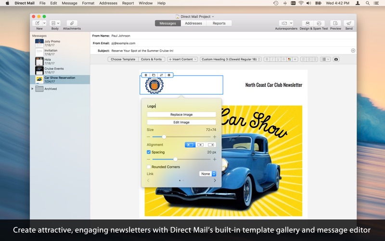Select the July Promo message
385x241 pixels.
pos(60,43)
